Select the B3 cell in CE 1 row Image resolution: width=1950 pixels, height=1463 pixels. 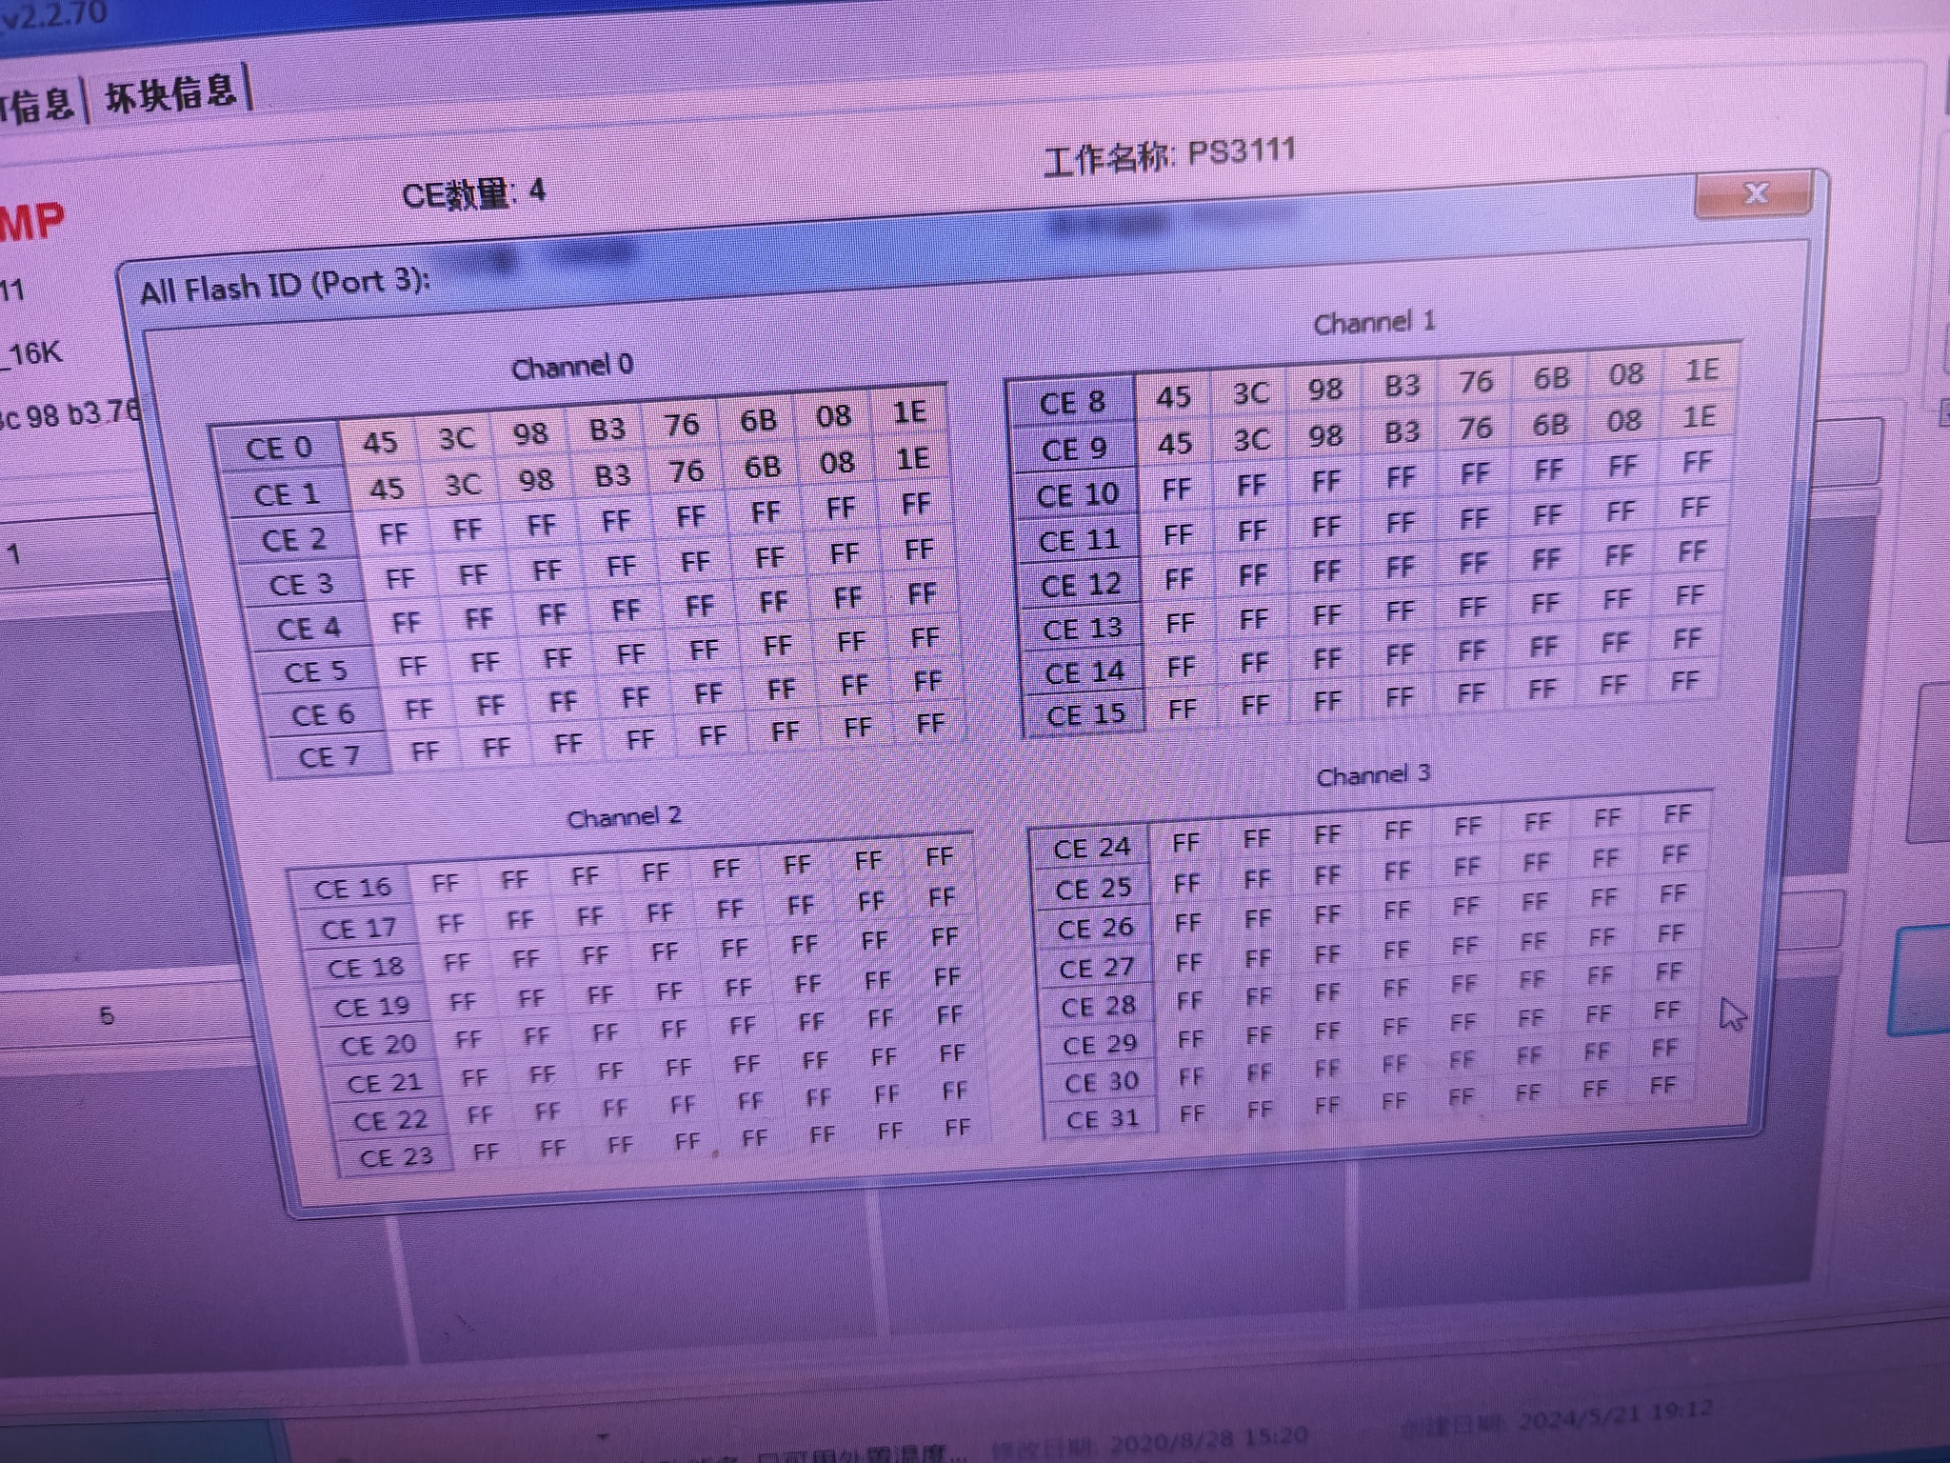pyautogui.click(x=612, y=475)
